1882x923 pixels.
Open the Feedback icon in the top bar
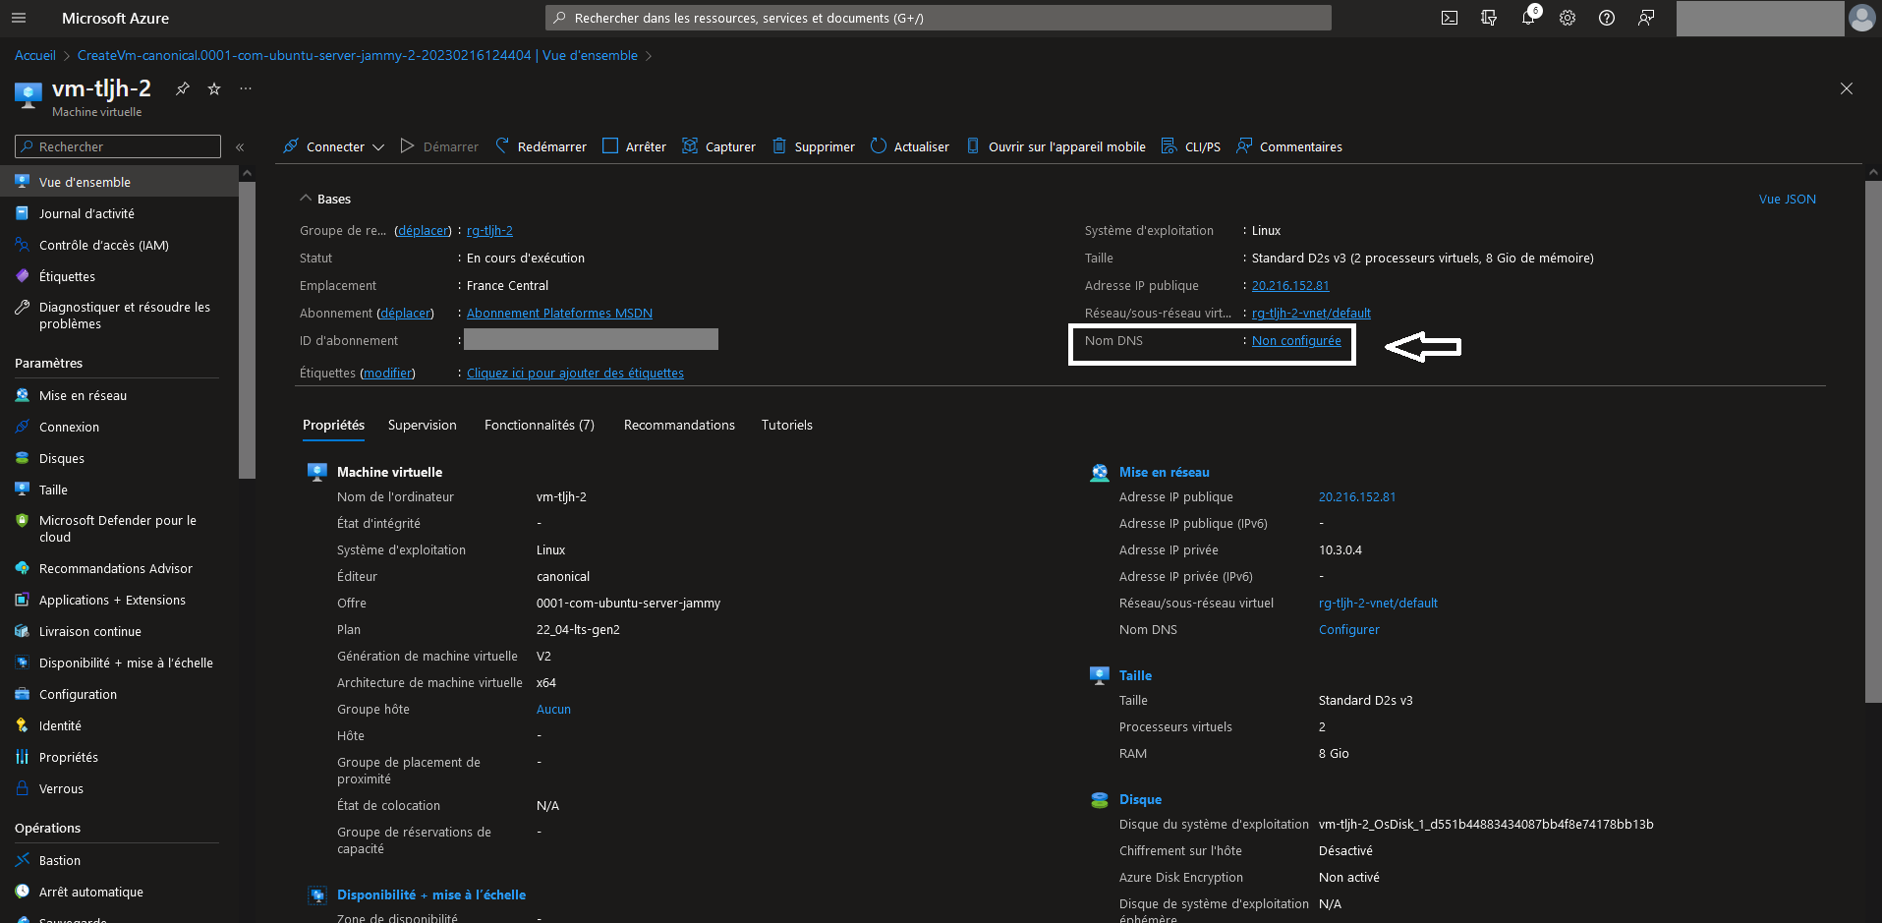[x=1646, y=18]
